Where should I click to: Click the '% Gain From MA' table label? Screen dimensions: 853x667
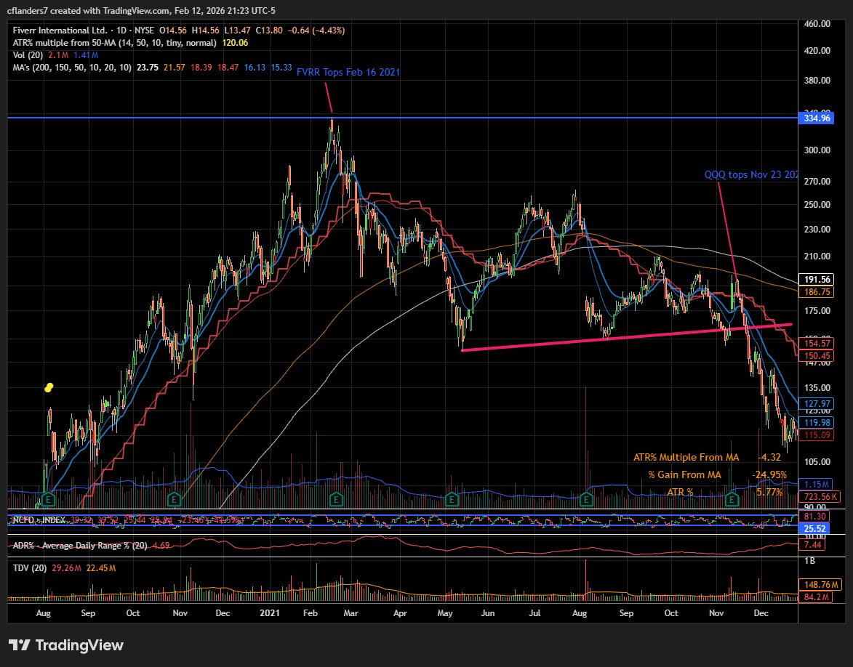(x=684, y=474)
